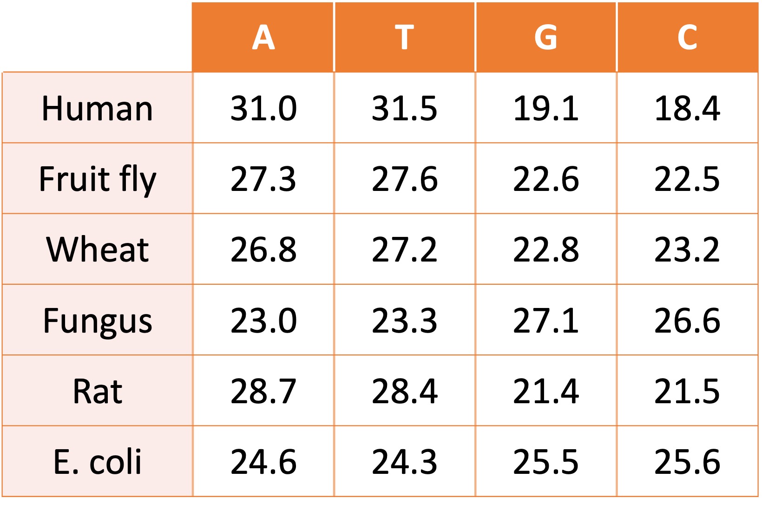Image resolution: width=762 pixels, height=511 pixels.
Task: Click Fruit fly's T value 27.6
Action: click(405, 179)
